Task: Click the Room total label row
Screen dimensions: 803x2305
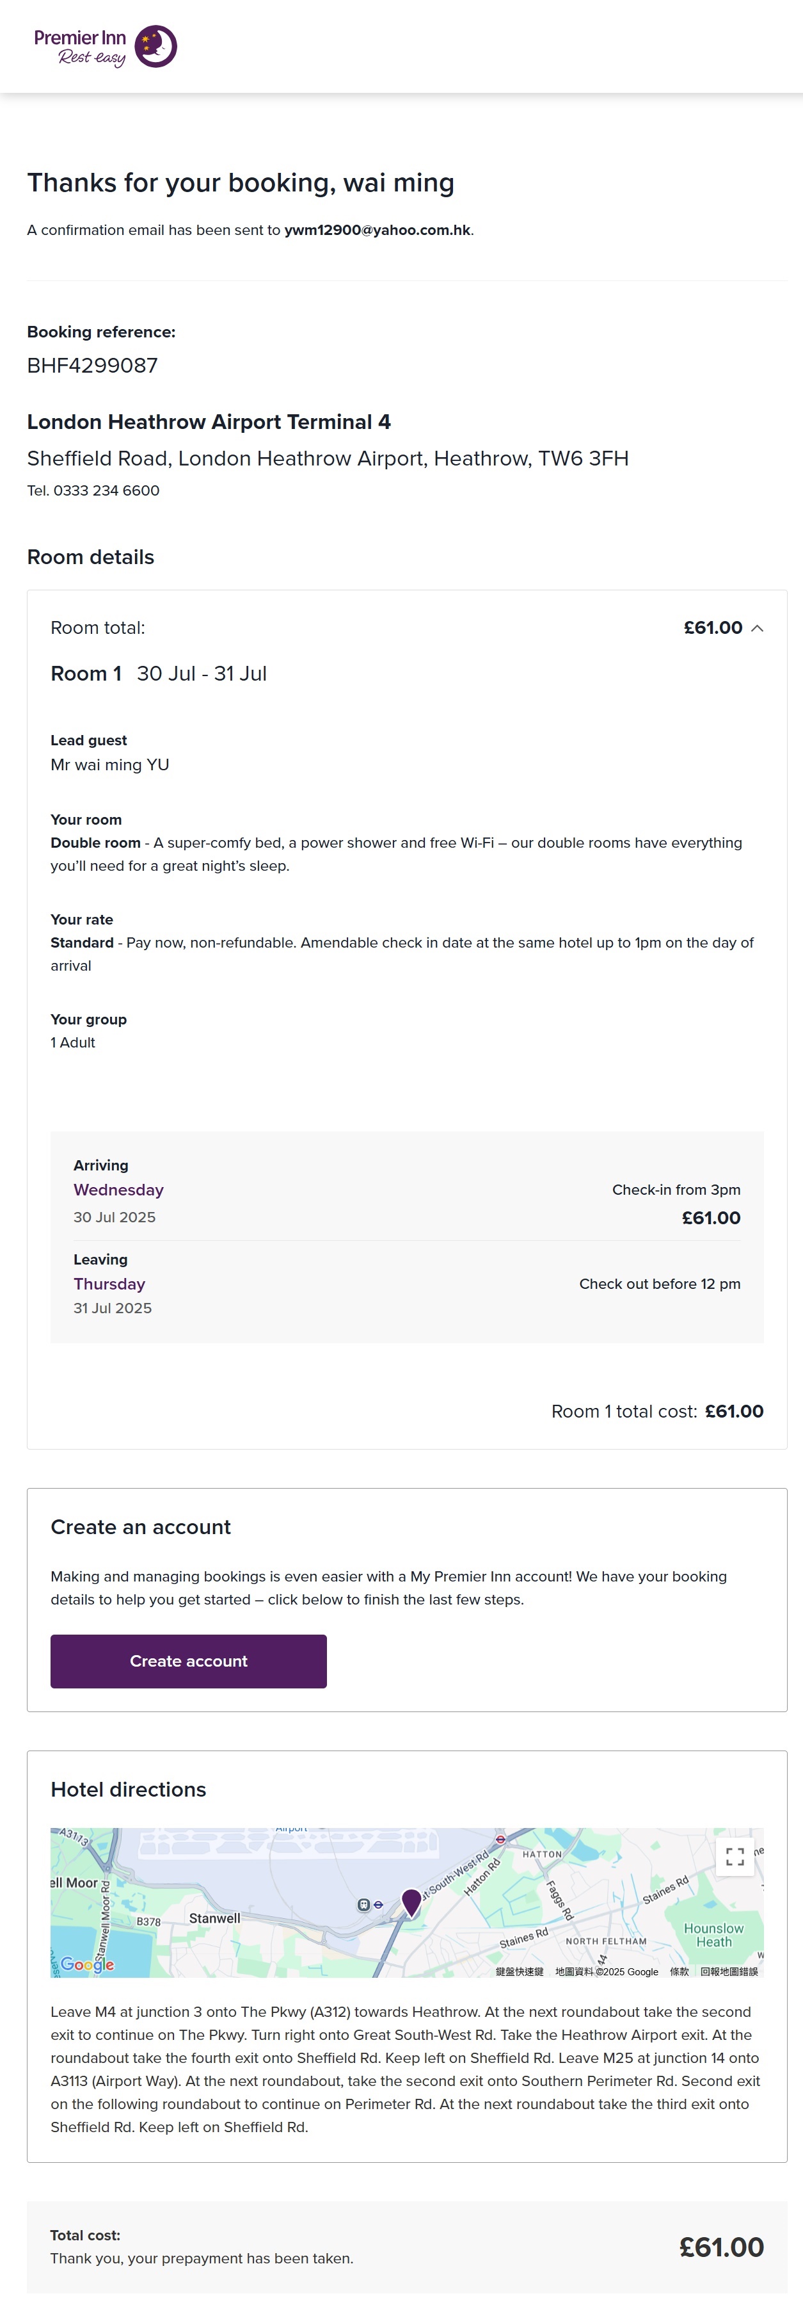Action: coord(97,628)
